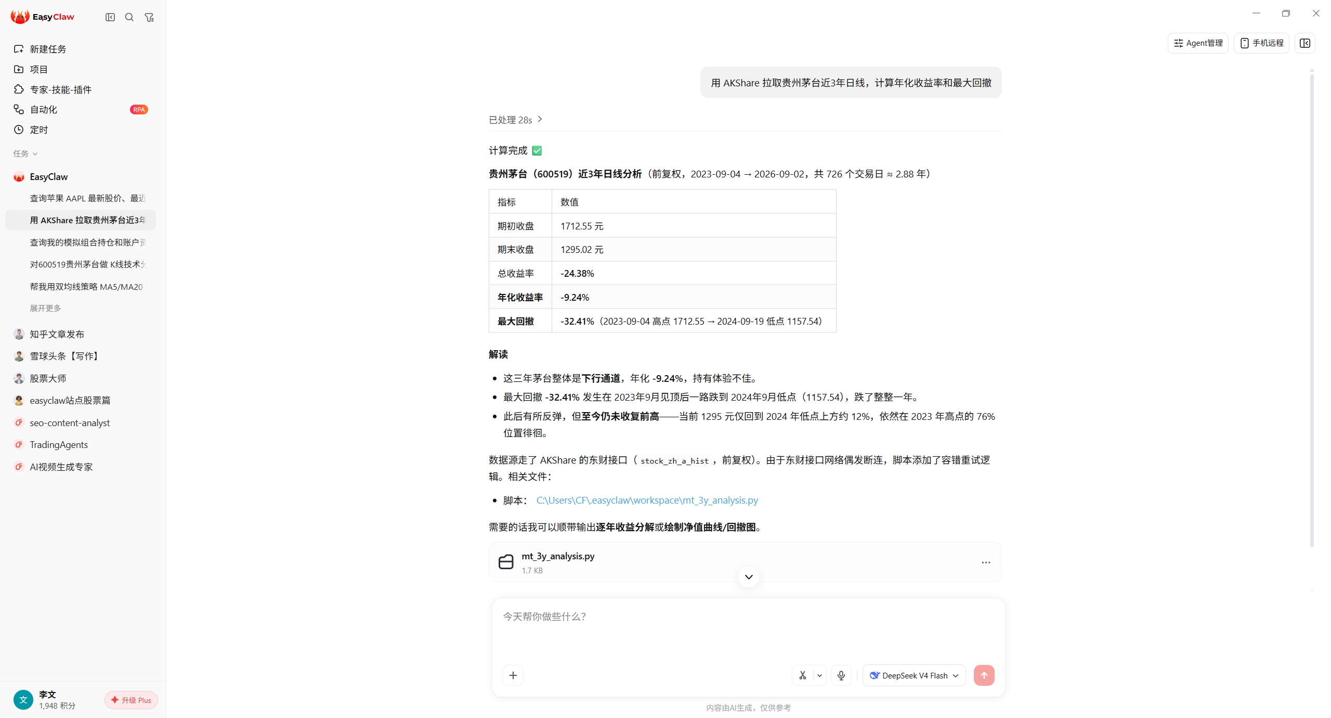Restore down the EasyClaw window

pos(1286,13)
